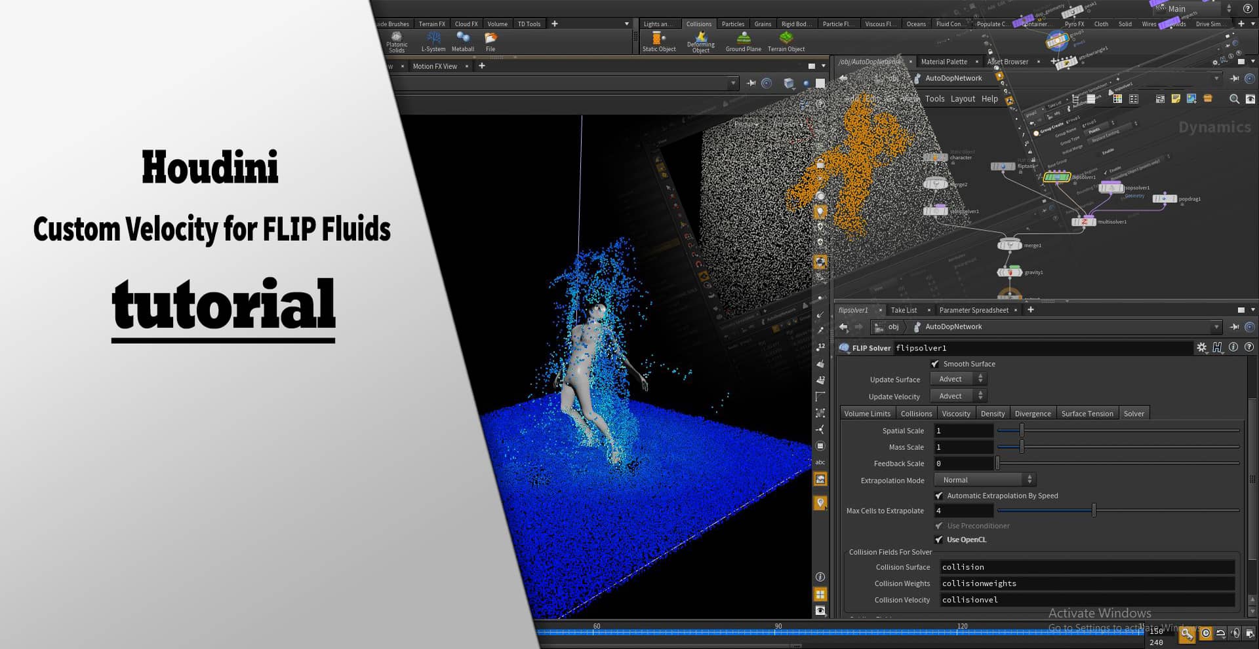This screenshot has width=1259, height=649.
Task: Open the network editor search magnifier
Action: [1233, 99]
